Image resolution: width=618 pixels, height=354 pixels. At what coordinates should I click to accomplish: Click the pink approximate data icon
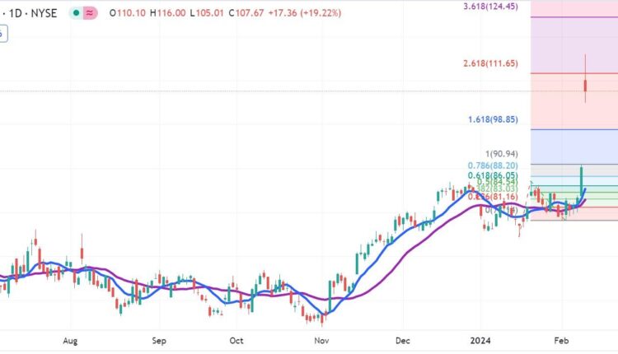pyautogui.click(x=89, y=13)
